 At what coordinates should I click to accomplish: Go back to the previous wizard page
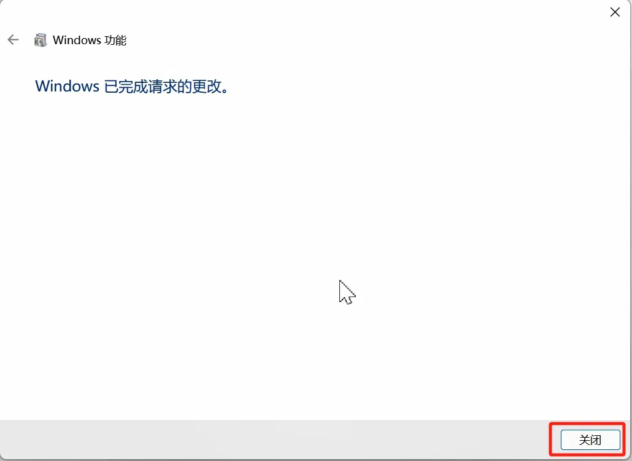pos(13,39)
